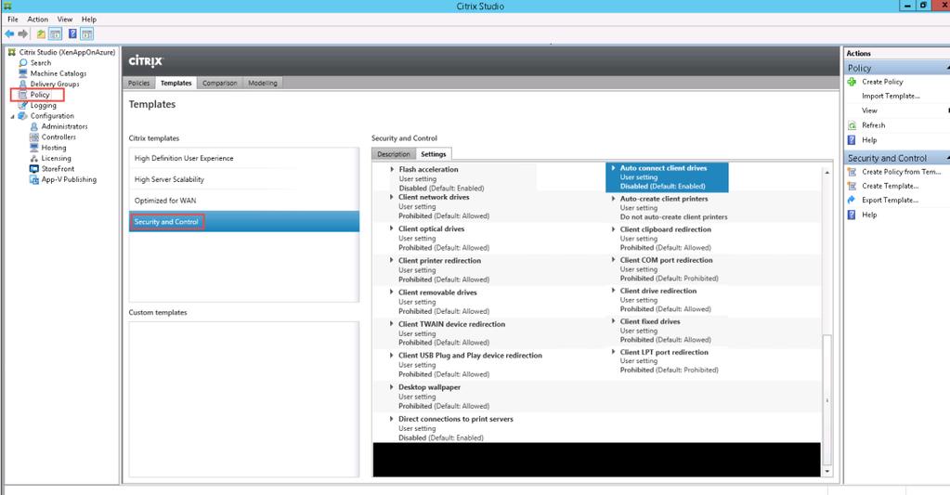Click the Back arrow toolbar icon
The width and height of the screenshot is (950, 495).
pyautogui.click(x=9, y=34)
